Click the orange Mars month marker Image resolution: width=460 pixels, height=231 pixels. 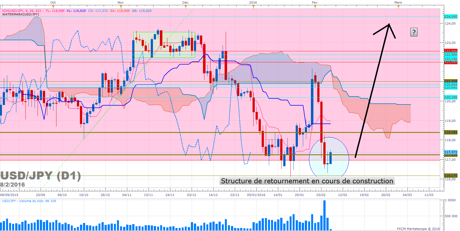[398, 7]
